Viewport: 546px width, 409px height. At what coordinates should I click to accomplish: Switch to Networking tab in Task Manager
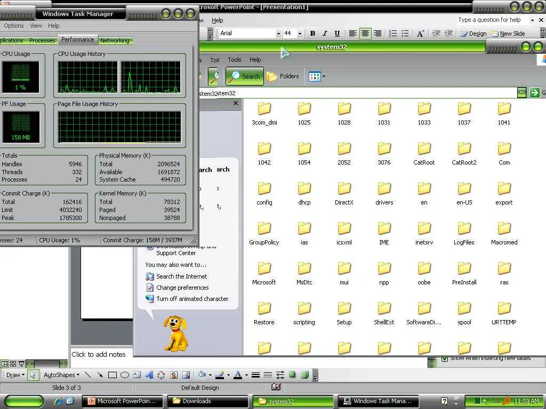(115, 40)
